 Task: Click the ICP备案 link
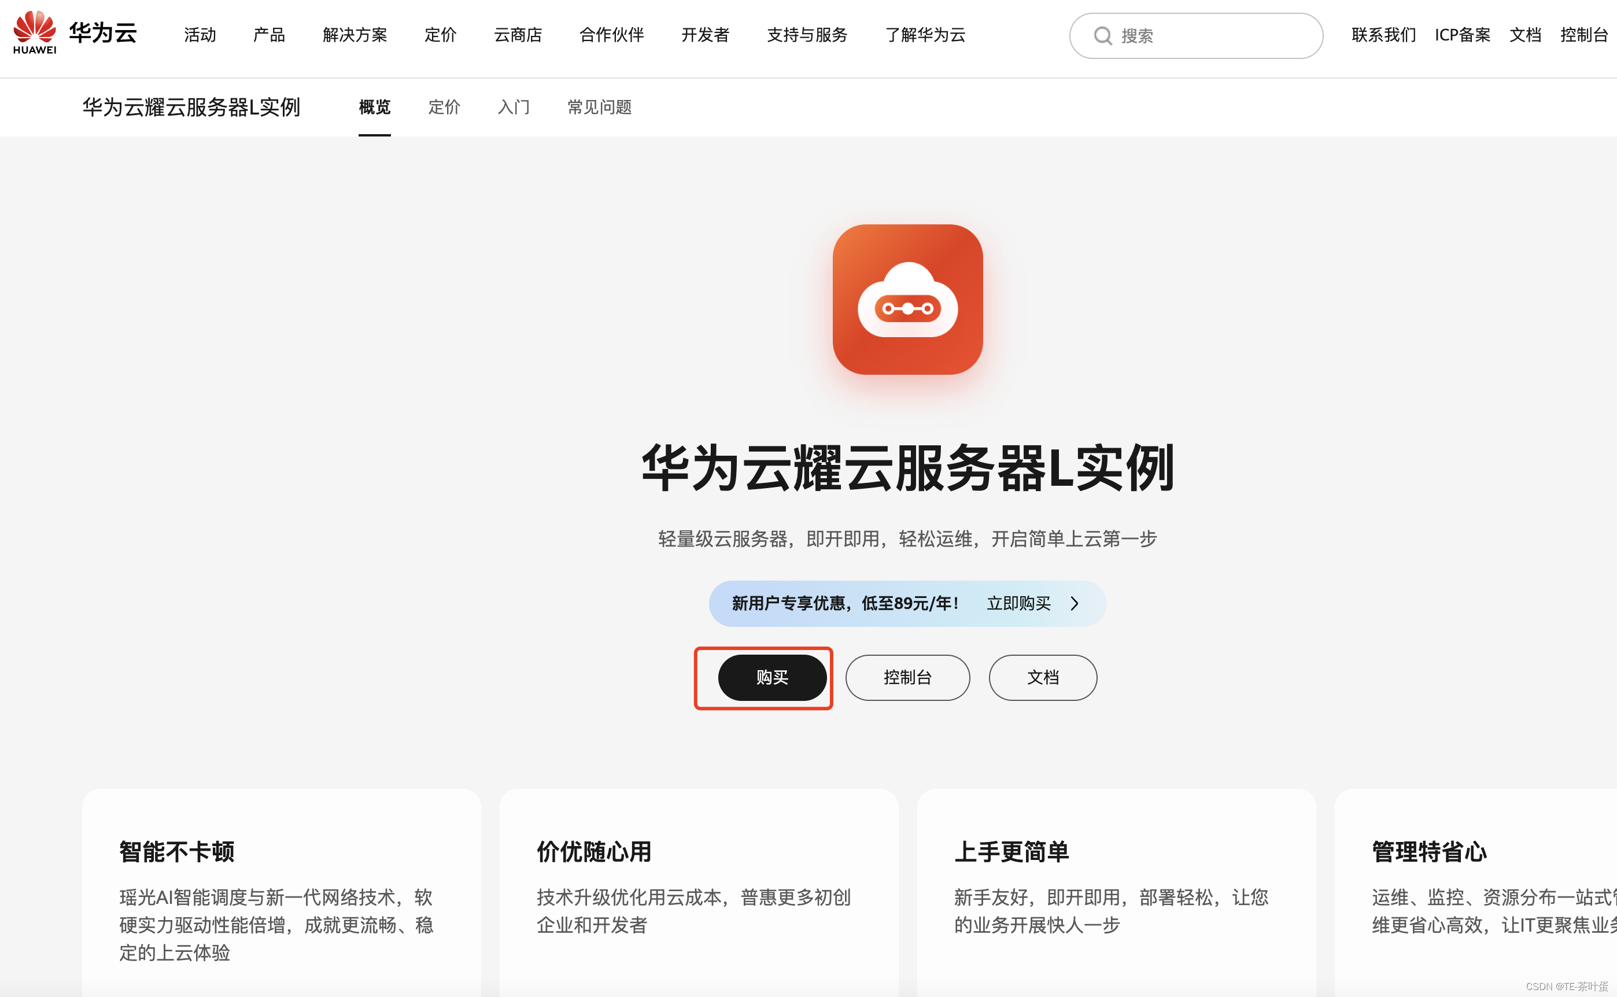tap(1462, 36)
